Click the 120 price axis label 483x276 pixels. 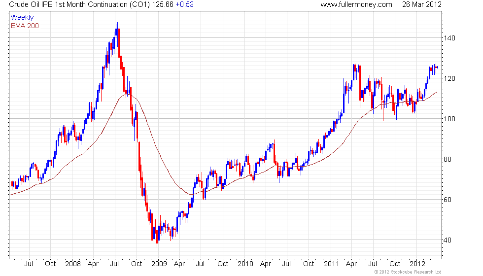pyautogui.click(x=449, y=78)
